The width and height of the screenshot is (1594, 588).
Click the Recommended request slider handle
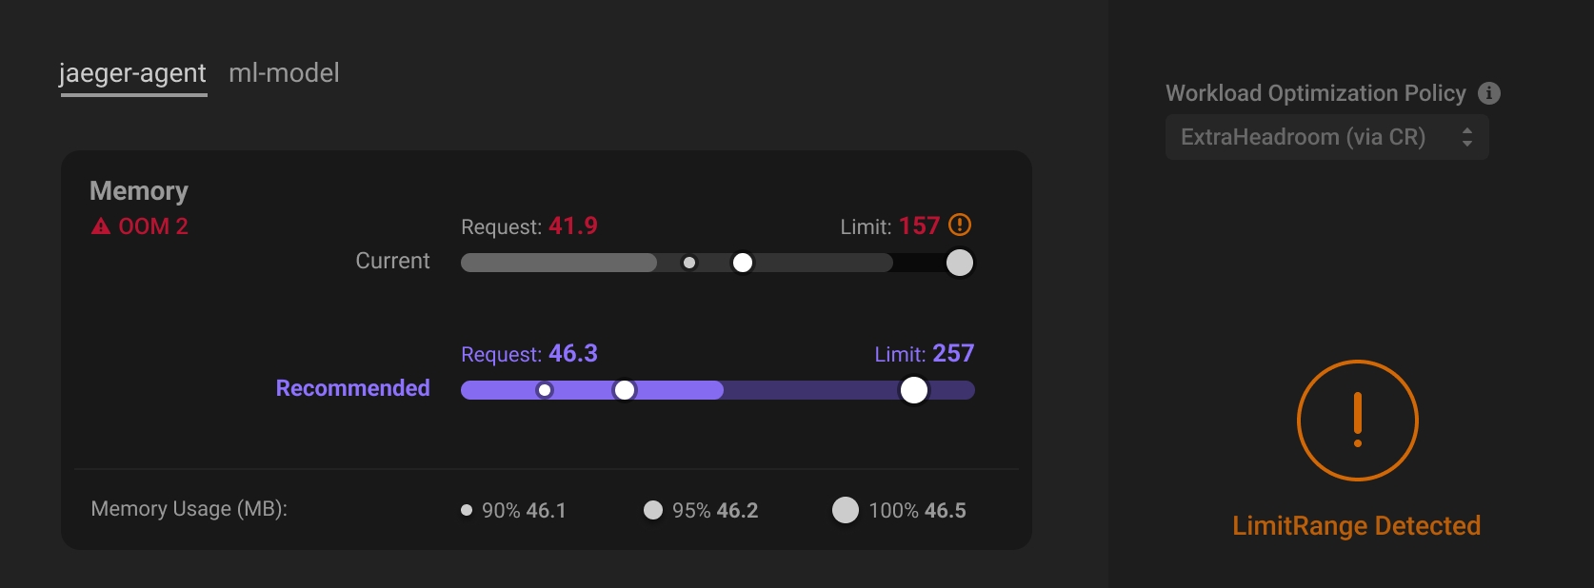[x=625, y=390]
